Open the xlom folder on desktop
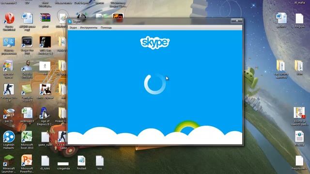310x174 pixels. click(299, 68)
